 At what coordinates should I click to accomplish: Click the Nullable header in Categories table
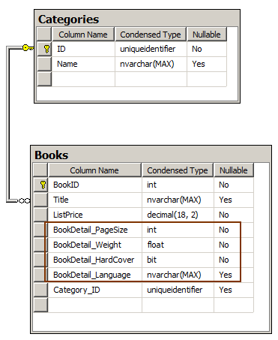coord(207,35)
